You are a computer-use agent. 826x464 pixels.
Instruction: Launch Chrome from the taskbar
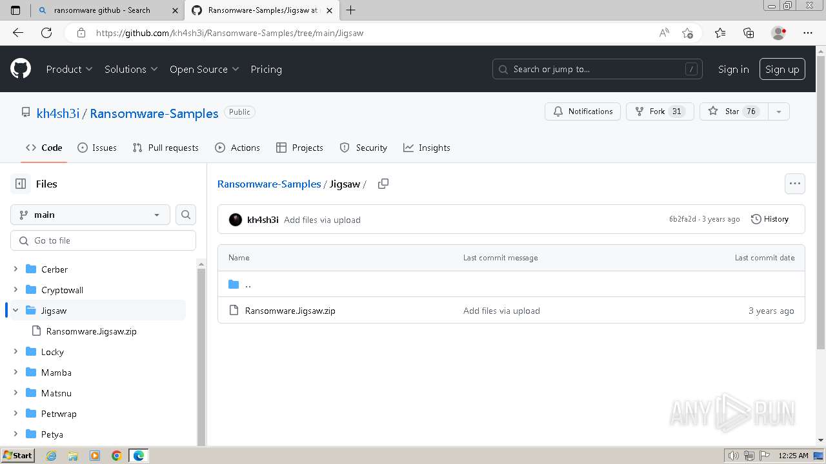point(116,456)
